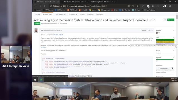The height and width of the screenshot is (100, 178).
Task: Open the '.NET Core 3.0' bookmark
Action: [60, 10]
